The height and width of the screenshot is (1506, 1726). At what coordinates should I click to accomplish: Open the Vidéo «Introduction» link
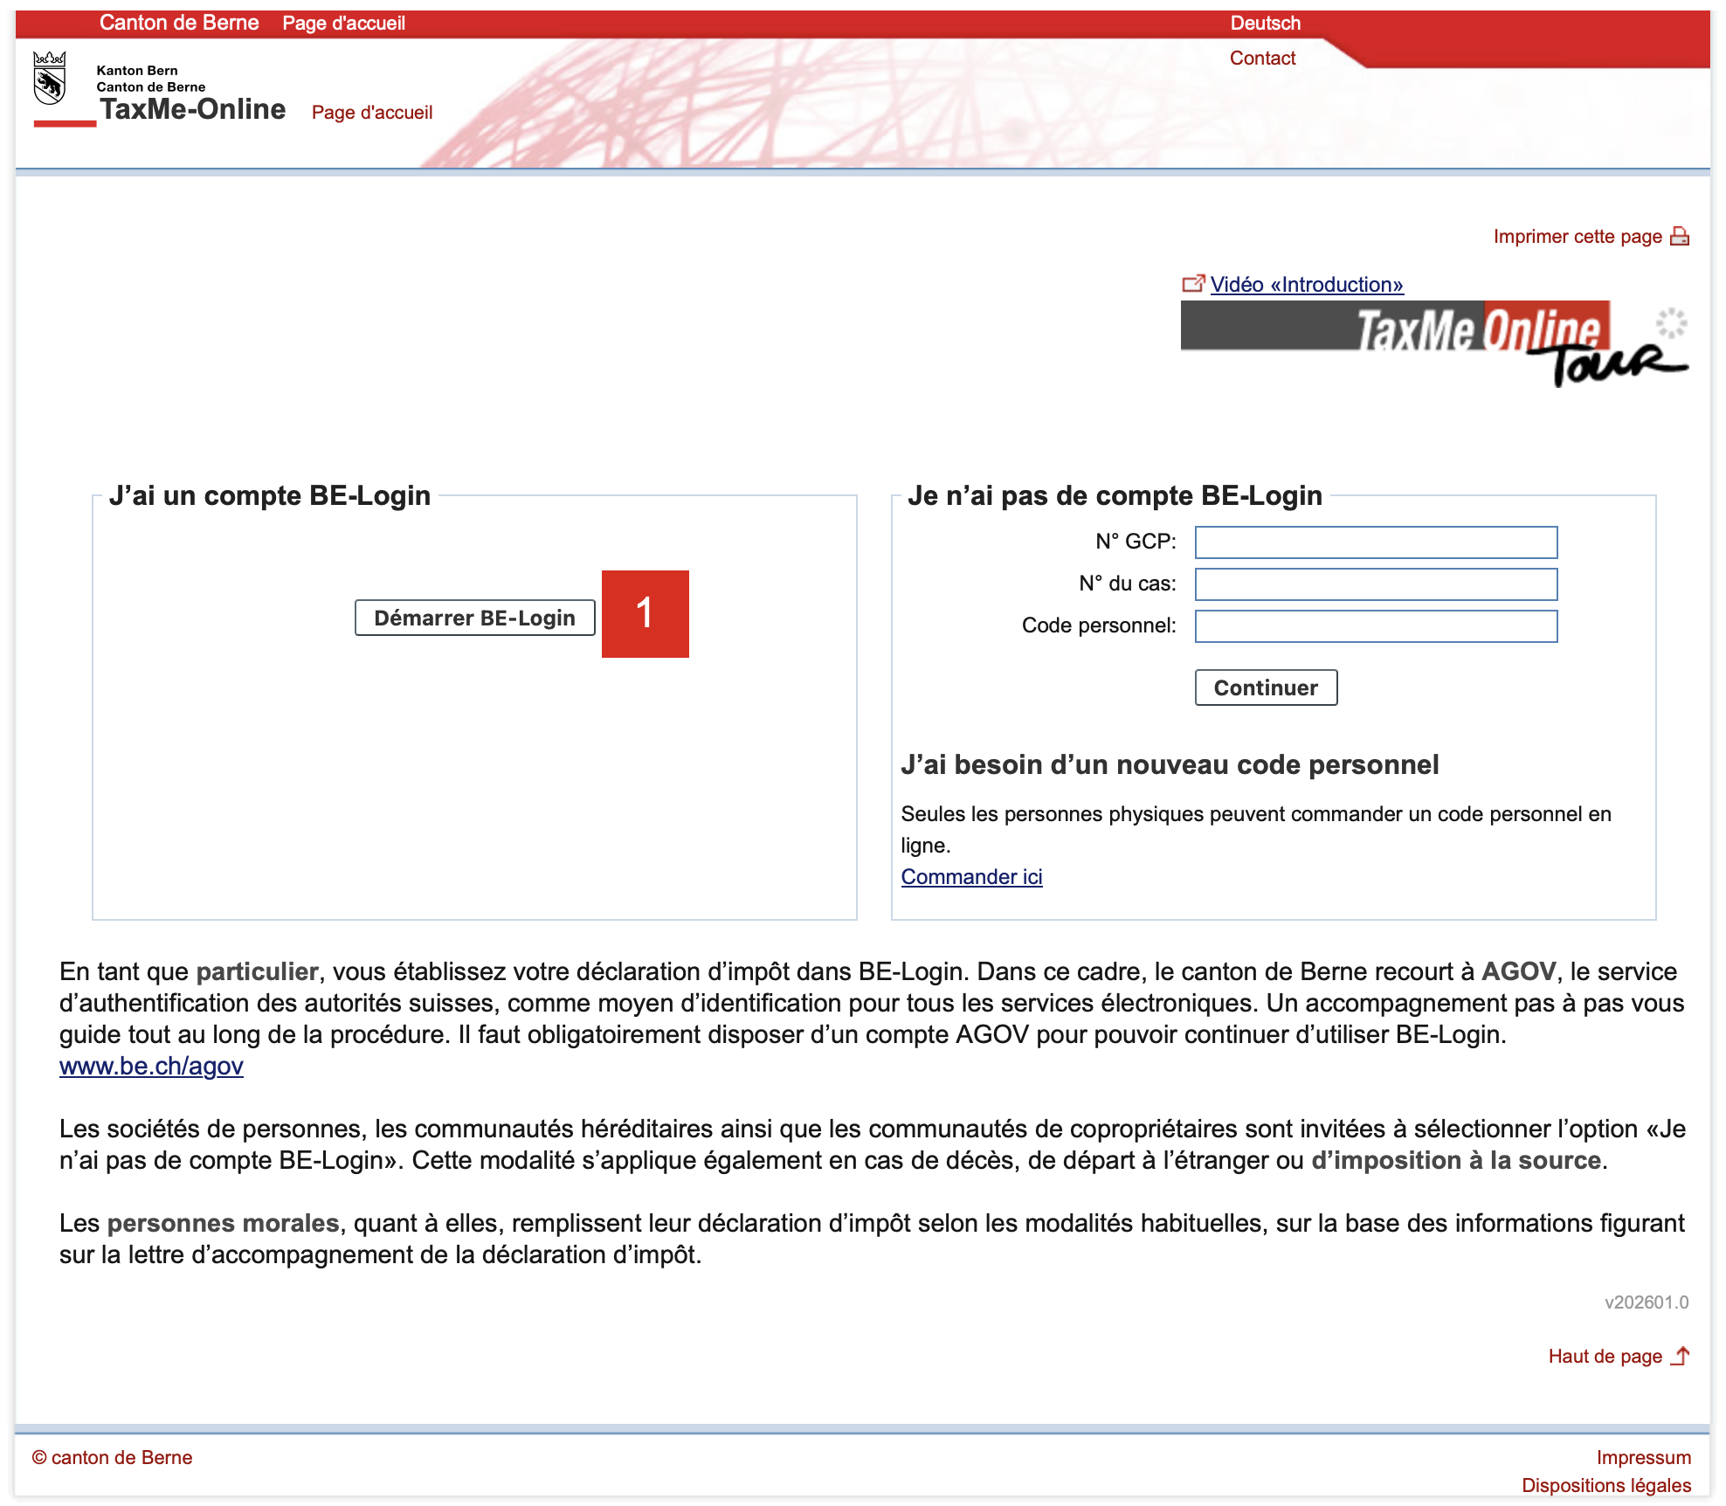[1307, 284]
